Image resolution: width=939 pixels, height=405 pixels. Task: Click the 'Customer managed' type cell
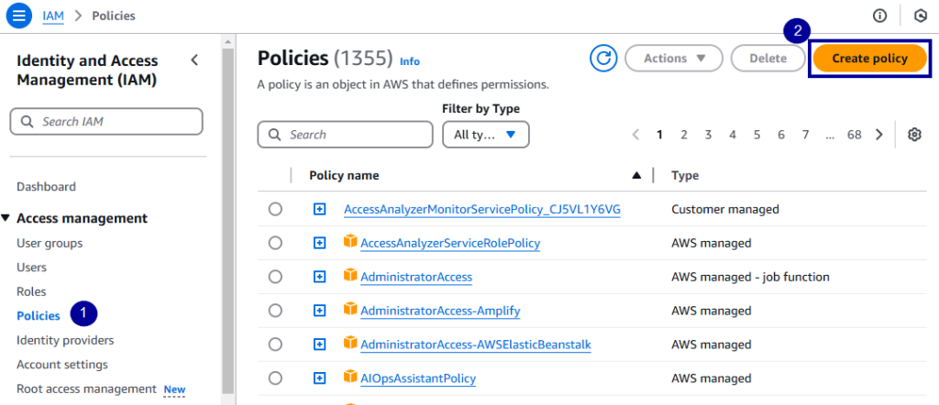tap(725, 210)
